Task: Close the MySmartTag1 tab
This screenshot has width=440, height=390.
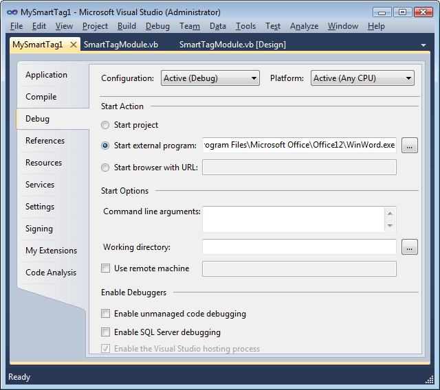Action: pos(74,45)
